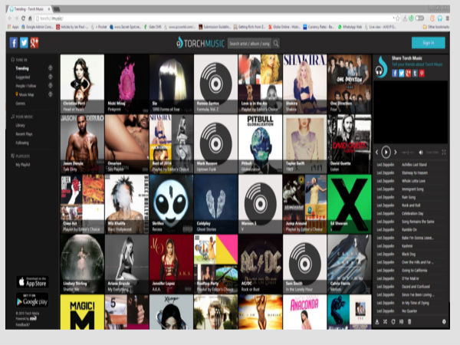
Task: Click the search artist/album/song field
Action: pyautogui.click(x=250, y=44)
